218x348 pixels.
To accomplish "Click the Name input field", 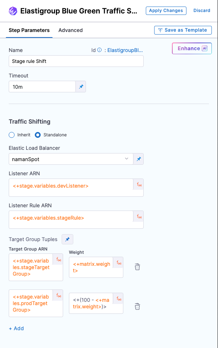I will point(76,61).
